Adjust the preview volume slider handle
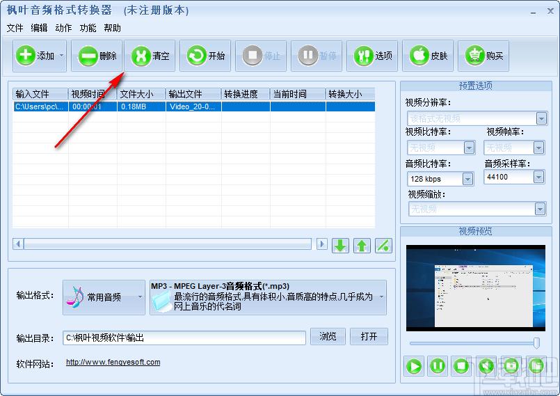The height and width of the screenshot is (396, 560). (536, 342)
